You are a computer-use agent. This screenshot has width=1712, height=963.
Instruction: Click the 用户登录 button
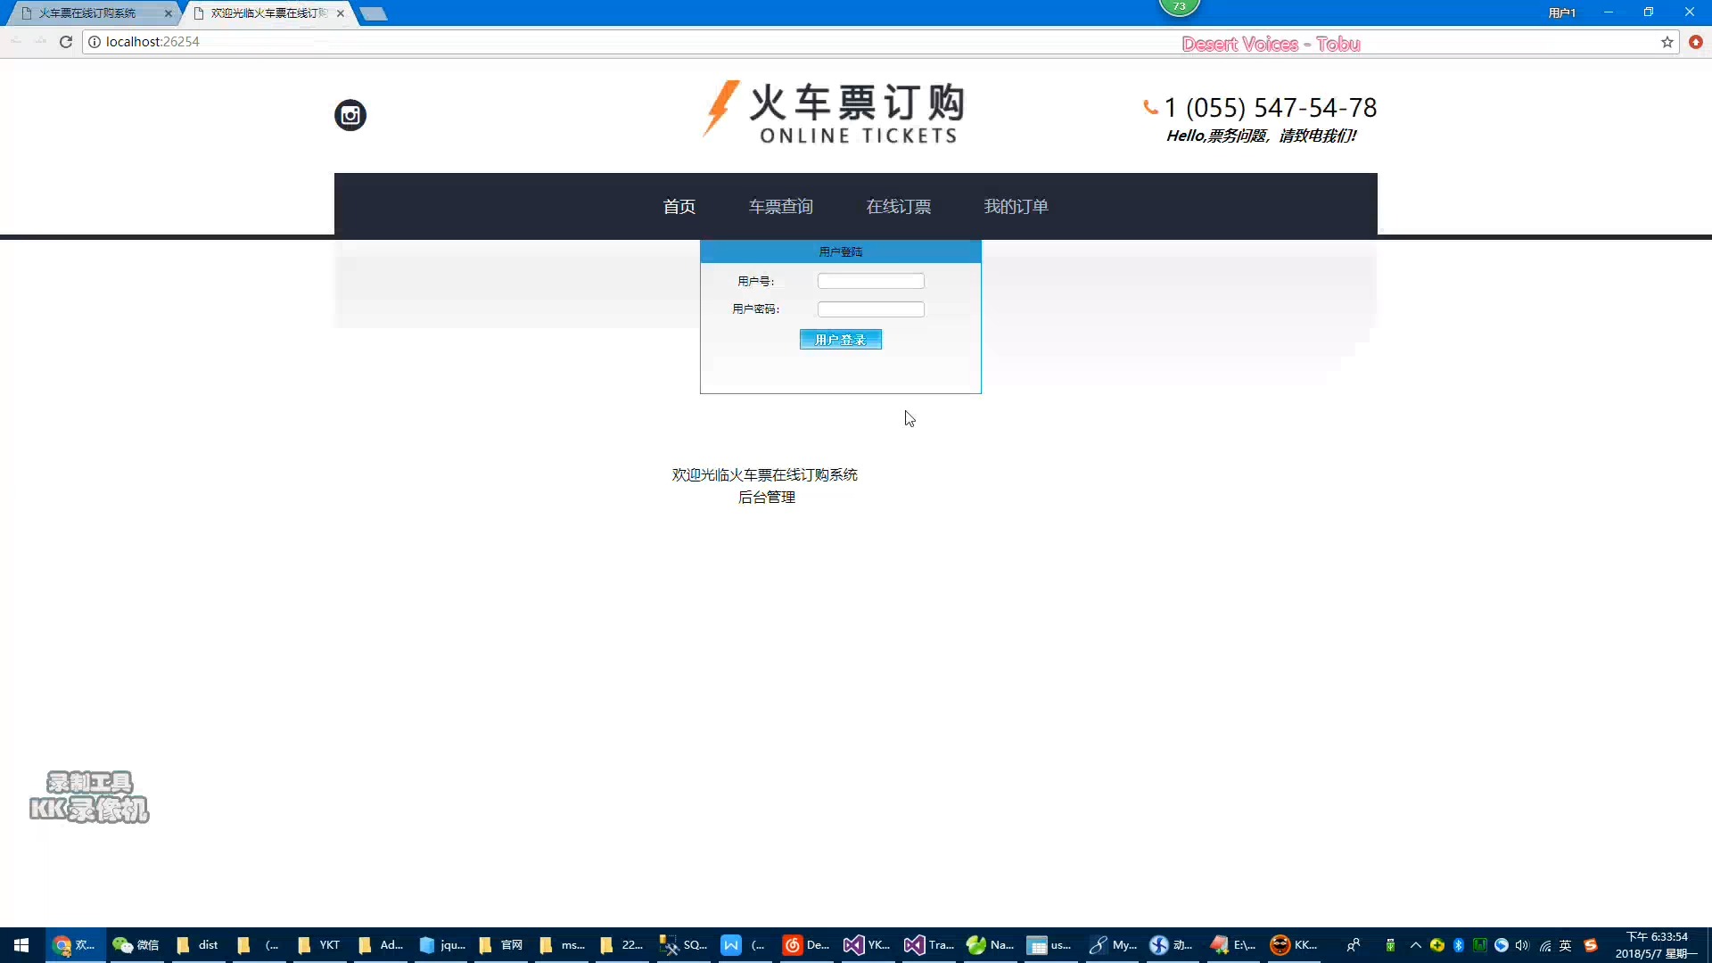(841, 340)
